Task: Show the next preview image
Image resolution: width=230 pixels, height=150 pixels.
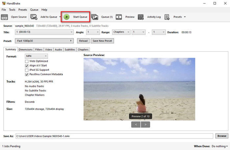Action: click(x=145, y=124)
